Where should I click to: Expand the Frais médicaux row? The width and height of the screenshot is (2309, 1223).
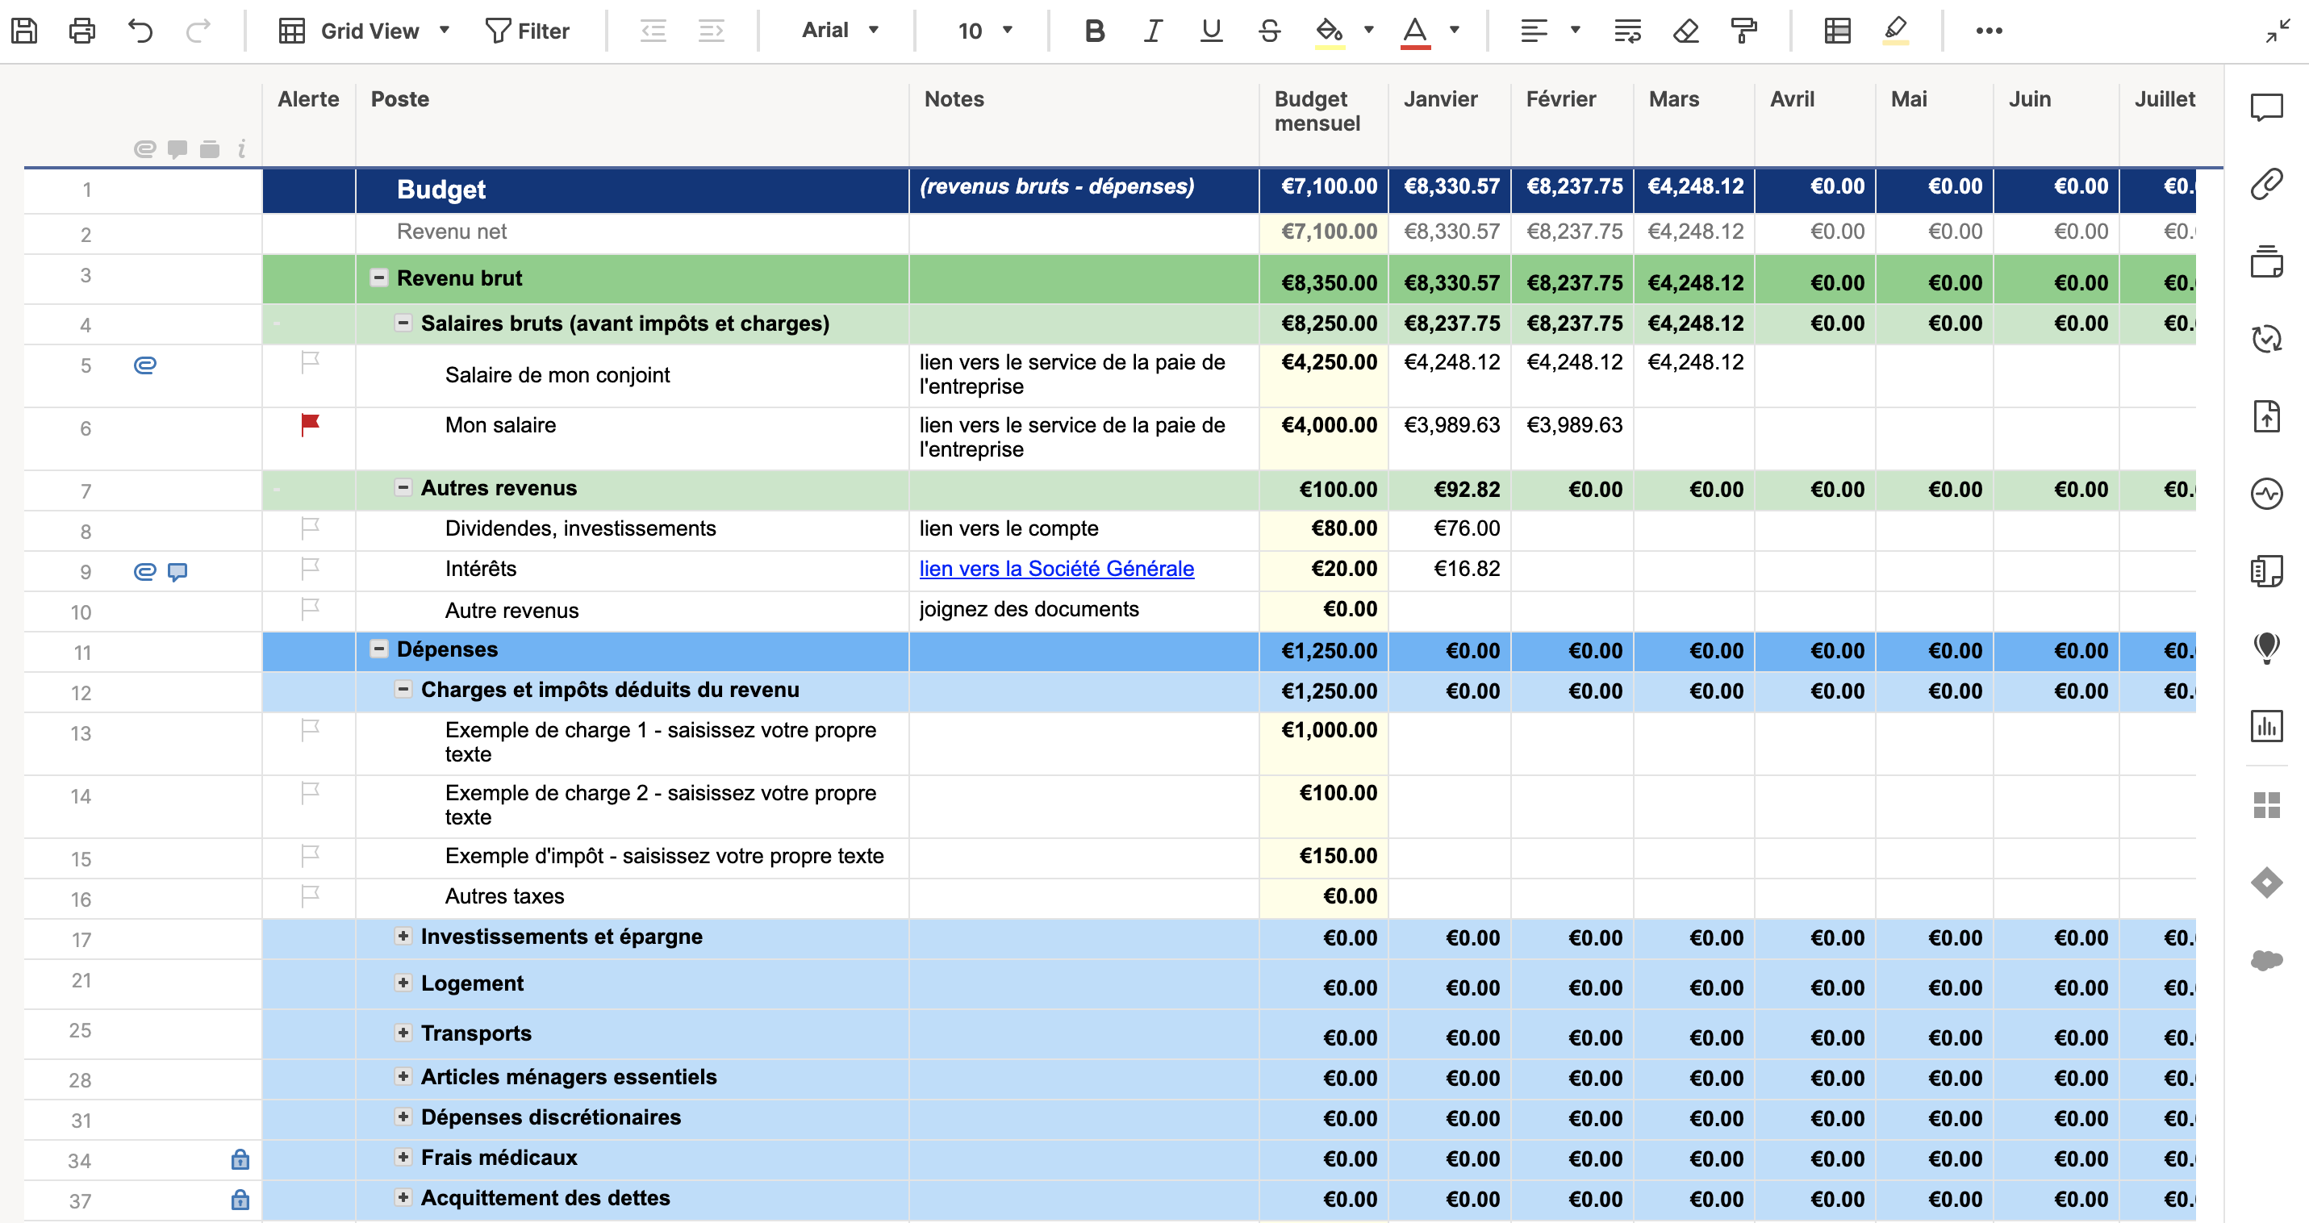pos(403,1157)
